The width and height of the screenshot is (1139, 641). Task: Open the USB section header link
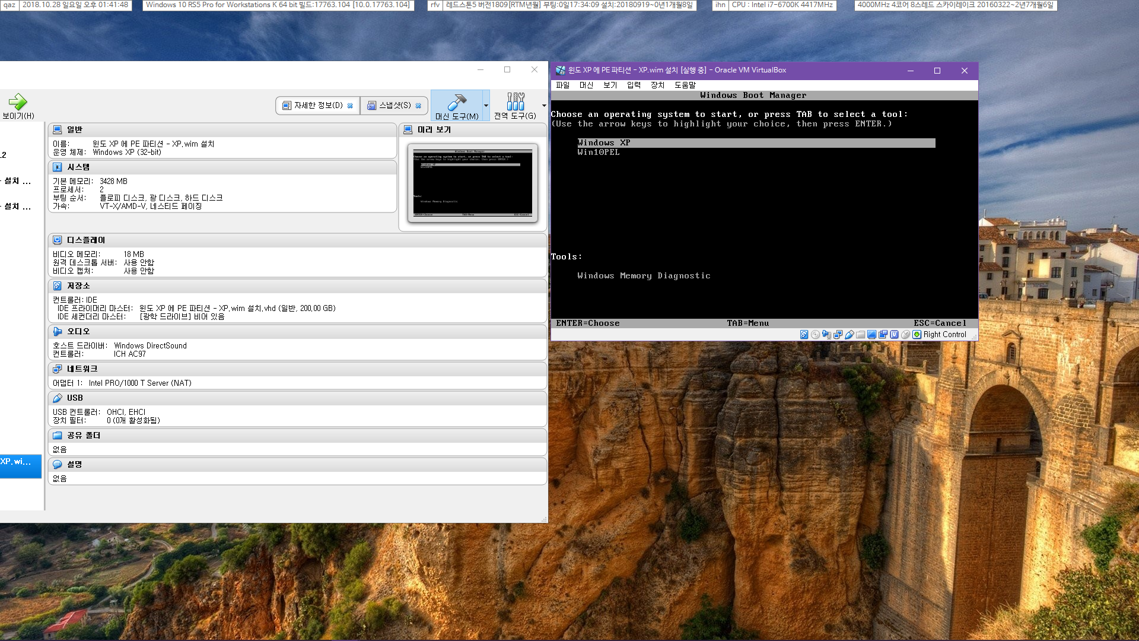pyautogui.click(x=75, y=398)
